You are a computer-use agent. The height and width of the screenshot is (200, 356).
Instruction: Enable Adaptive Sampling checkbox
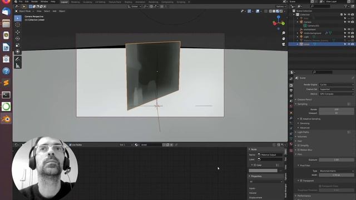point(301,119)
